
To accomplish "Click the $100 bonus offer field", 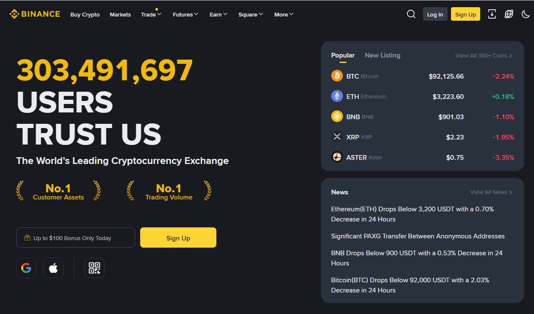I will click(x=75, y=238).
